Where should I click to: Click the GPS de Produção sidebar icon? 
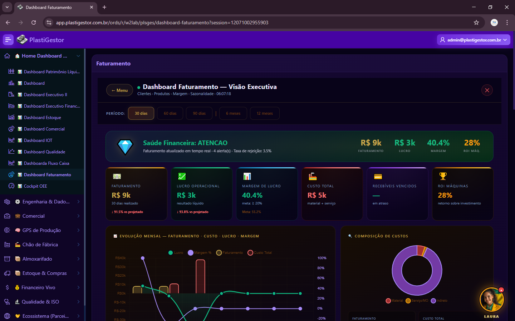7,230
